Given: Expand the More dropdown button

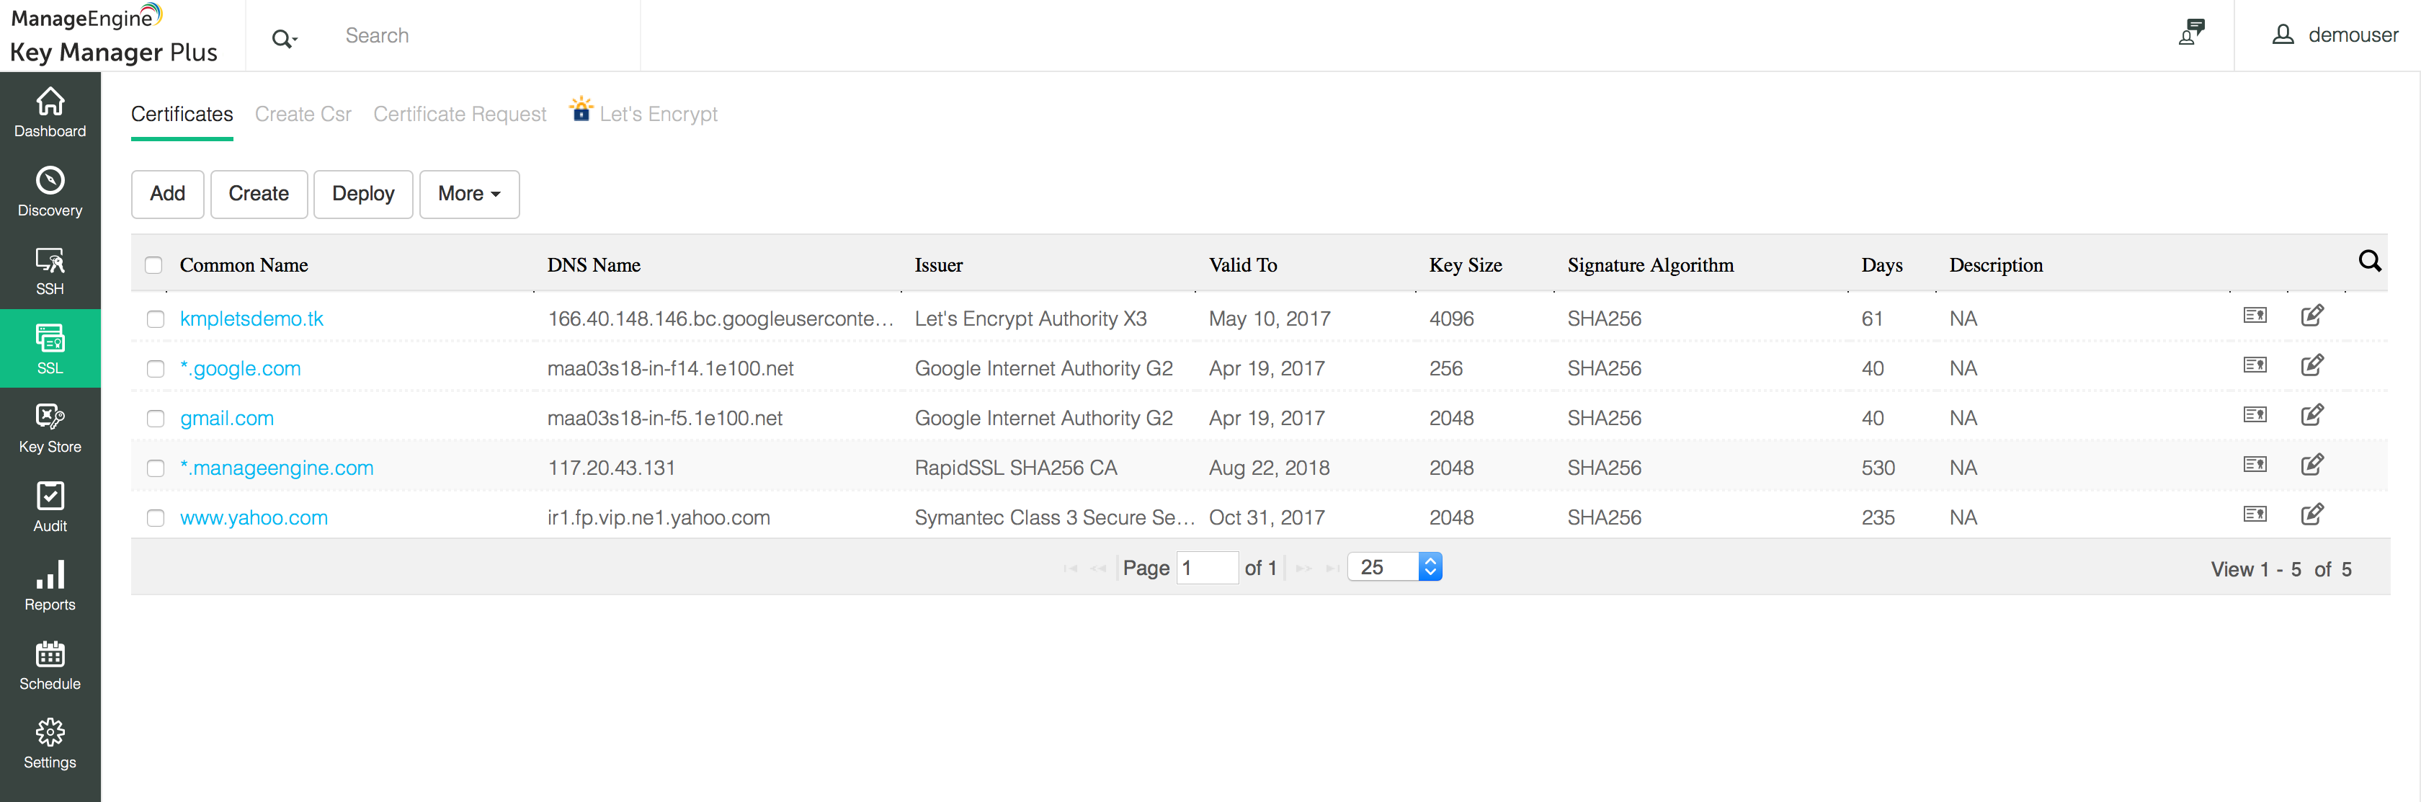Looking at the screenshot, I should tap(469, 194).
